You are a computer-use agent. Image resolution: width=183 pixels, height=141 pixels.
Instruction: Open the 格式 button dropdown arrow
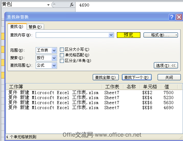point(176,35)
